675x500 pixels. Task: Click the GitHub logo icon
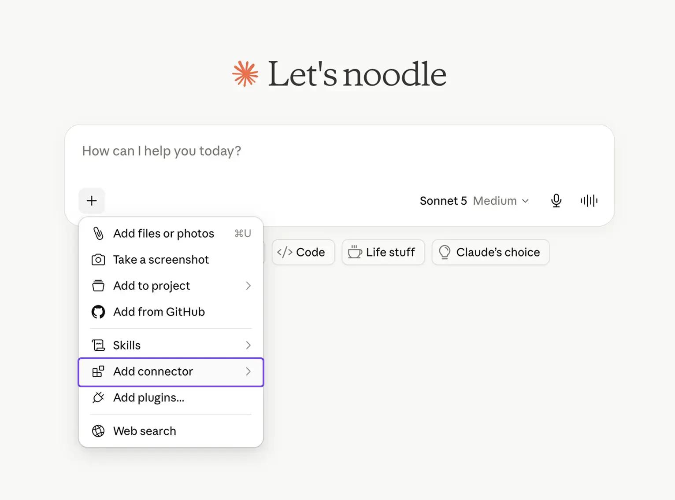98,312
